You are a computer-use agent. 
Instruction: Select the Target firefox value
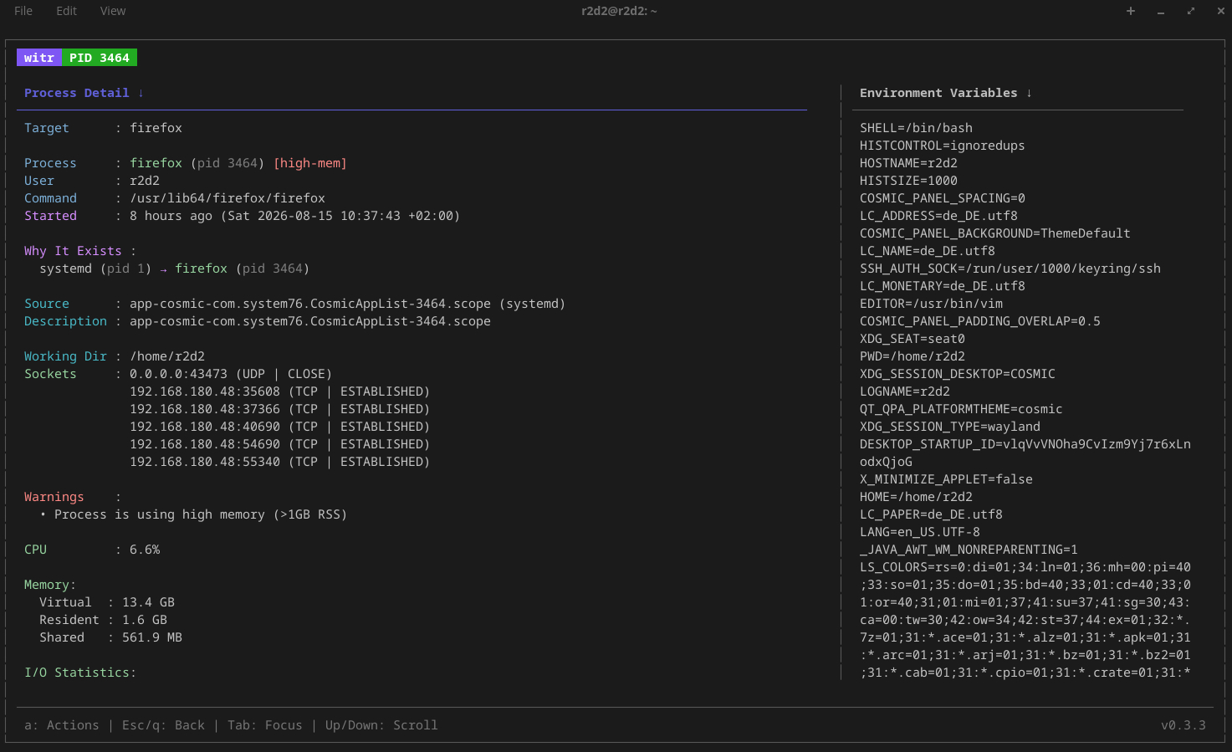click(x=156, y=128)
